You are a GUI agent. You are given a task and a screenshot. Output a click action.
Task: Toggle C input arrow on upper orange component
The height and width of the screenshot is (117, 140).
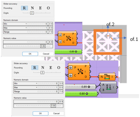coord(60,42)
